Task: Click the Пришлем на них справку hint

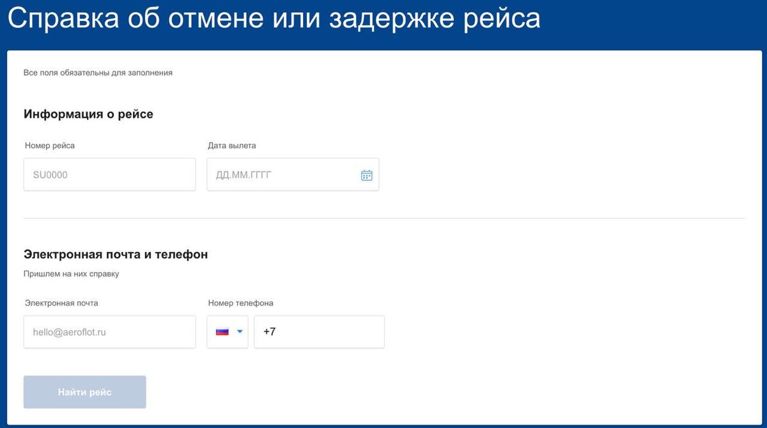Action: point(72,274)
